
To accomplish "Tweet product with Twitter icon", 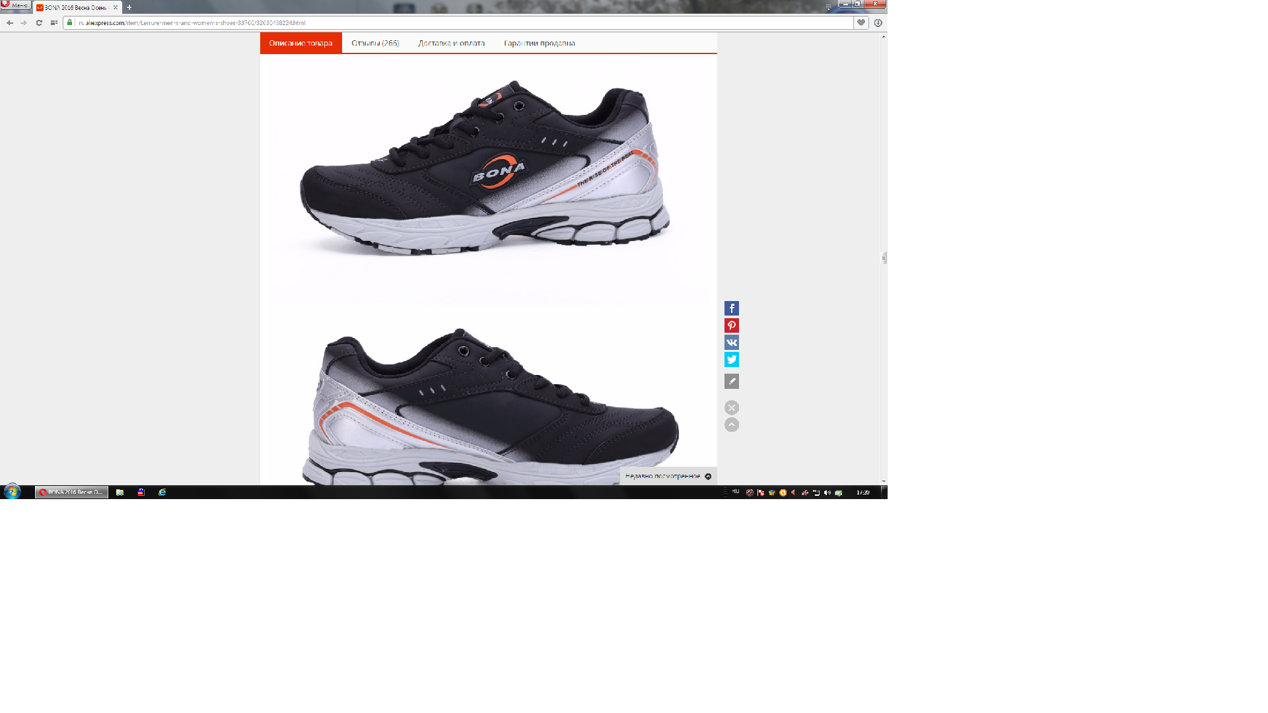I will 731,360.
